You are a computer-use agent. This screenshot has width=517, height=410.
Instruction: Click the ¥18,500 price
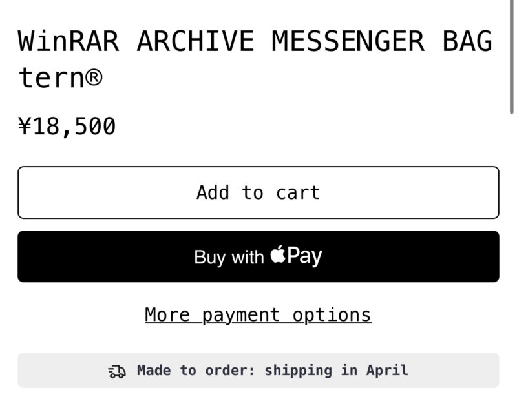tap(67, 126)
